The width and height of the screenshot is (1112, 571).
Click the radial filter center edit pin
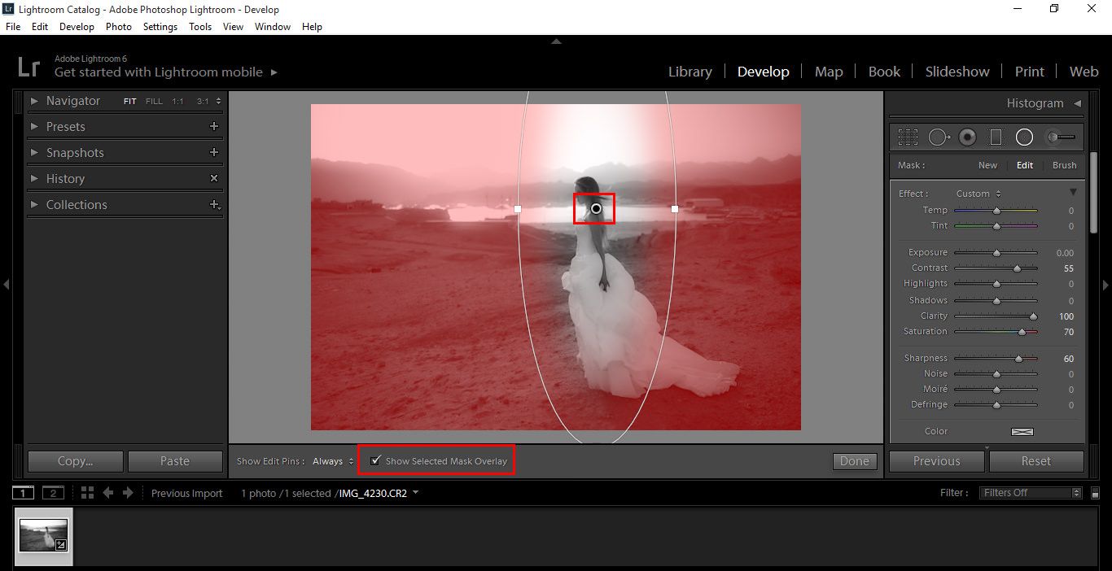[x=596, y=209]
